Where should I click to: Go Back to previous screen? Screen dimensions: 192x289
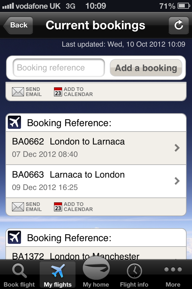tap(18, 25)
